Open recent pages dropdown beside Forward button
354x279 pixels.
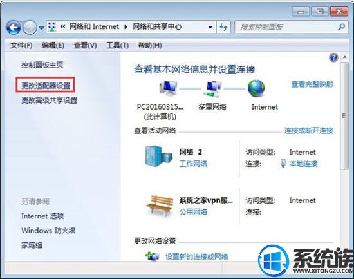41,28
